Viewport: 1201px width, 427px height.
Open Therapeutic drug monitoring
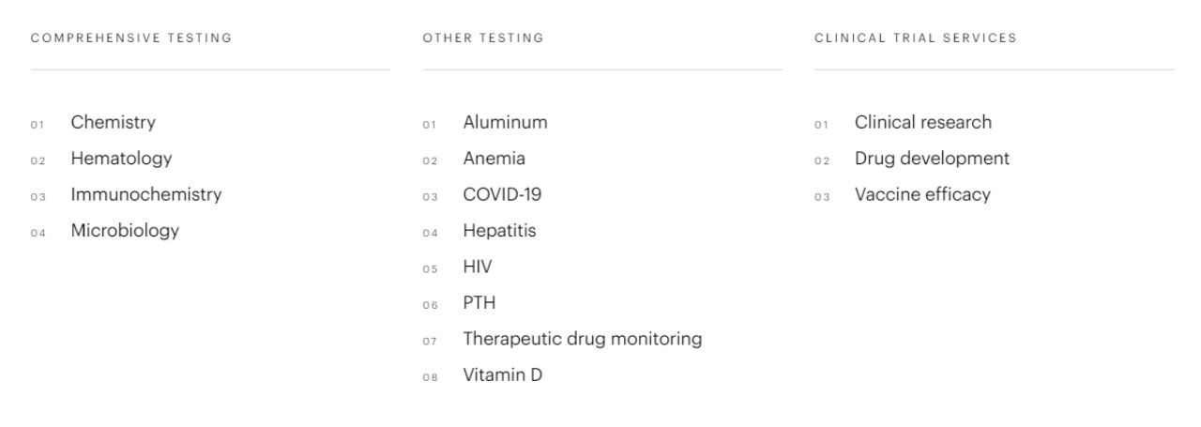[x=582, y=339]
